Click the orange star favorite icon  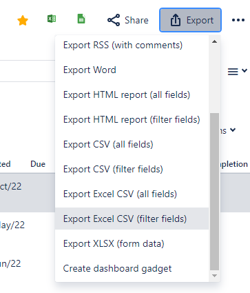point(23,21)
